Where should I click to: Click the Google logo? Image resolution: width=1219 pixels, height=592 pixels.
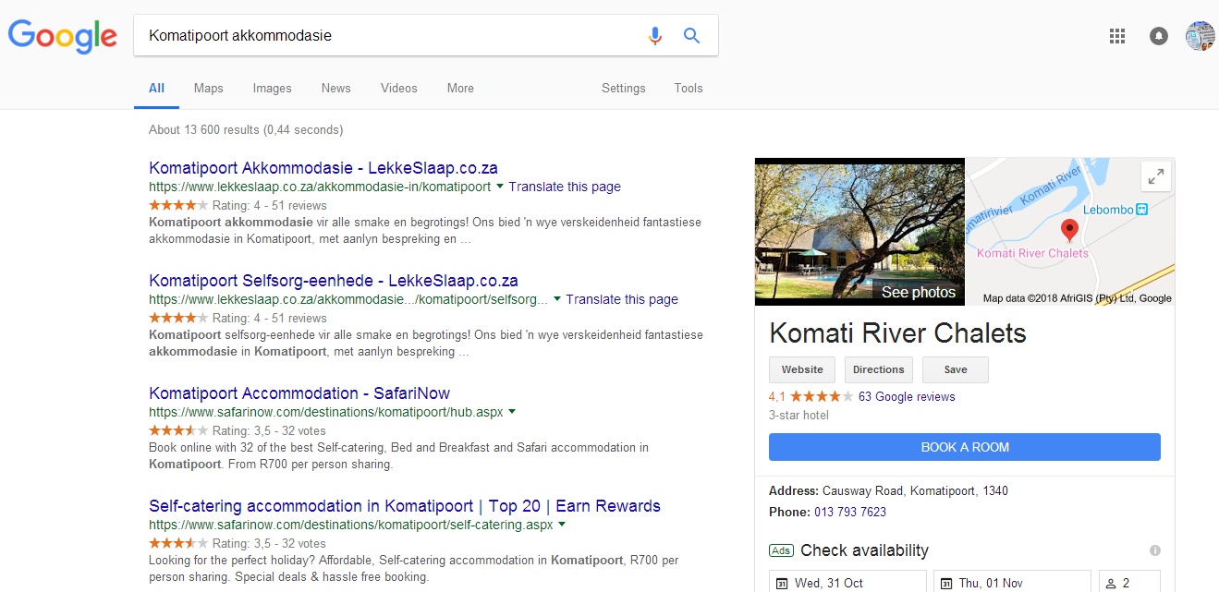(x=62, y=36)
